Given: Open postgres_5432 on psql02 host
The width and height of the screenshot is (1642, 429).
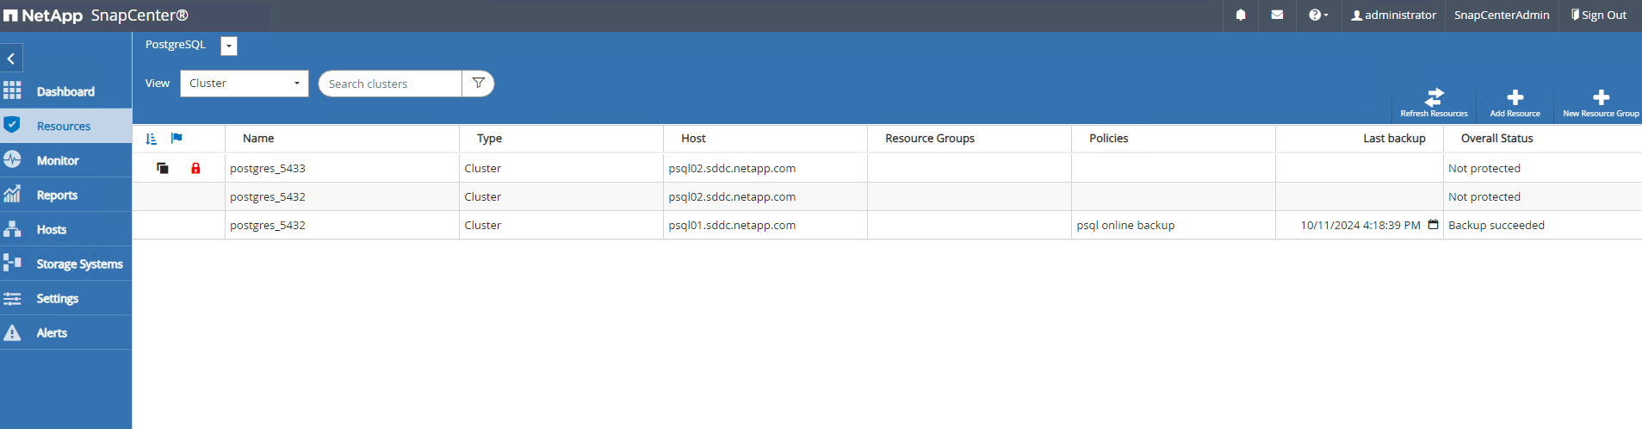Looking at the screenshot, I should point(268,196).
